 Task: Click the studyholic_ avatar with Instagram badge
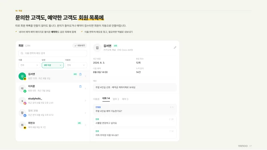click(x=22, y=101)
